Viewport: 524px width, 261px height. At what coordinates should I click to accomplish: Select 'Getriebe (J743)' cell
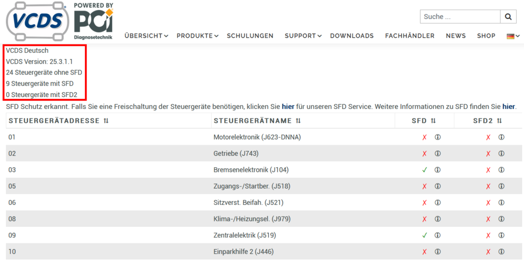pyautogui.click(x=236, y=154)
